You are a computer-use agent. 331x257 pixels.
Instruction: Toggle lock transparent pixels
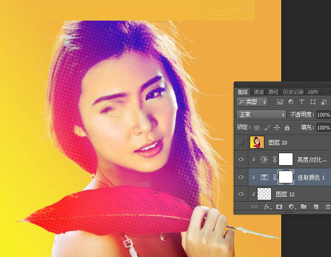(x=257, y=128)
